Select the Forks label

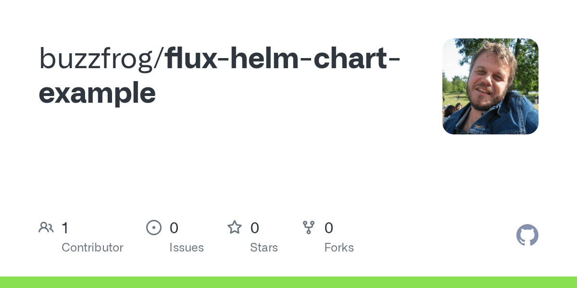(339, 248)
